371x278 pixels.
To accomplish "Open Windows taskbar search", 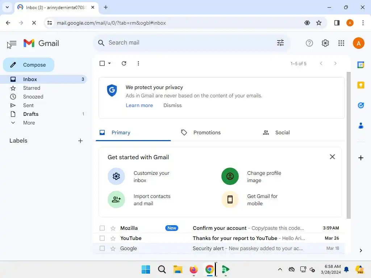I will (x=162, y=269).
